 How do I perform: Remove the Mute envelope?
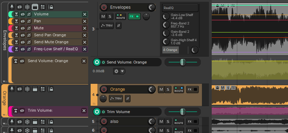(84, 28)
